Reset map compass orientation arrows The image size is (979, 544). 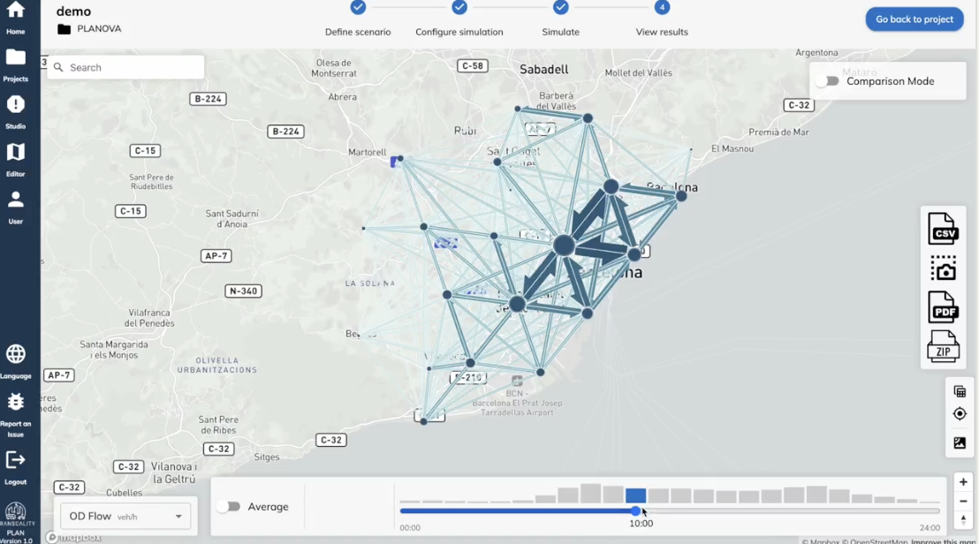(x=963, y=520)
